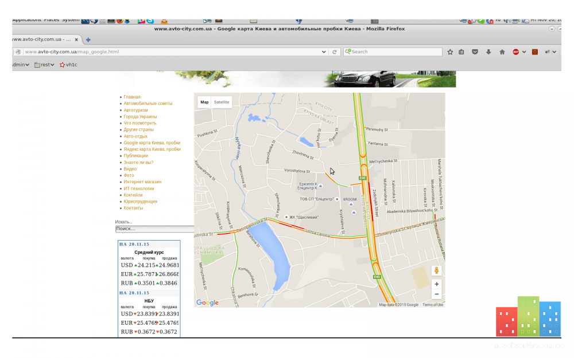Expand the admin bookmarks folder
Viewport: 574px width, 358px height.
point(21,65)
